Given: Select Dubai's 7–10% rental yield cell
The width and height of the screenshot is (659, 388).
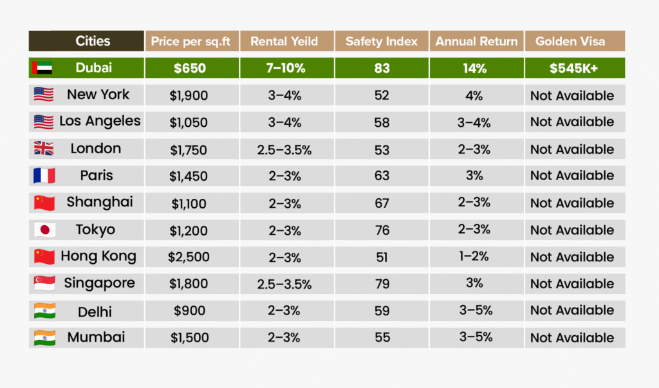Looking at the screenshot, I should [x=284, y=68].
